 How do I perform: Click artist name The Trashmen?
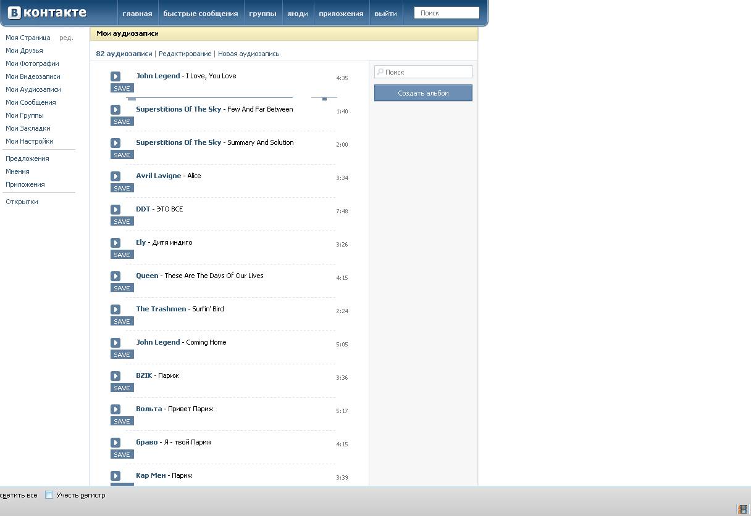click(161, 309)
